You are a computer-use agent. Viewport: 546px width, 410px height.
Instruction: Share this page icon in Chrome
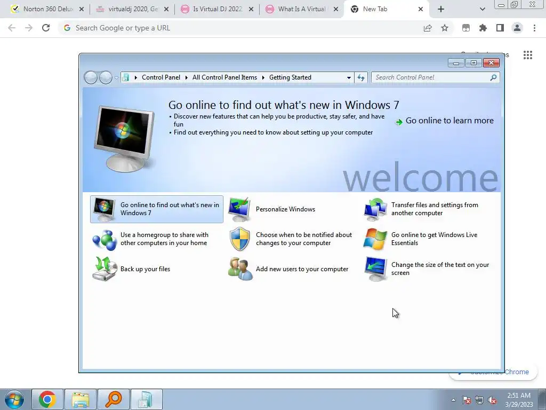coord(428,28)
